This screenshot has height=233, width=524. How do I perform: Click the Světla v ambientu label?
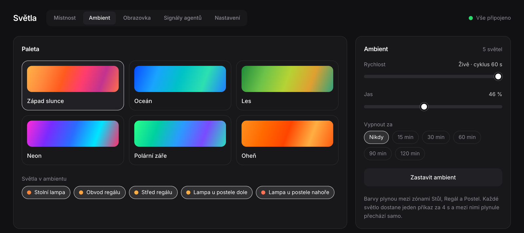coord(44,179)
